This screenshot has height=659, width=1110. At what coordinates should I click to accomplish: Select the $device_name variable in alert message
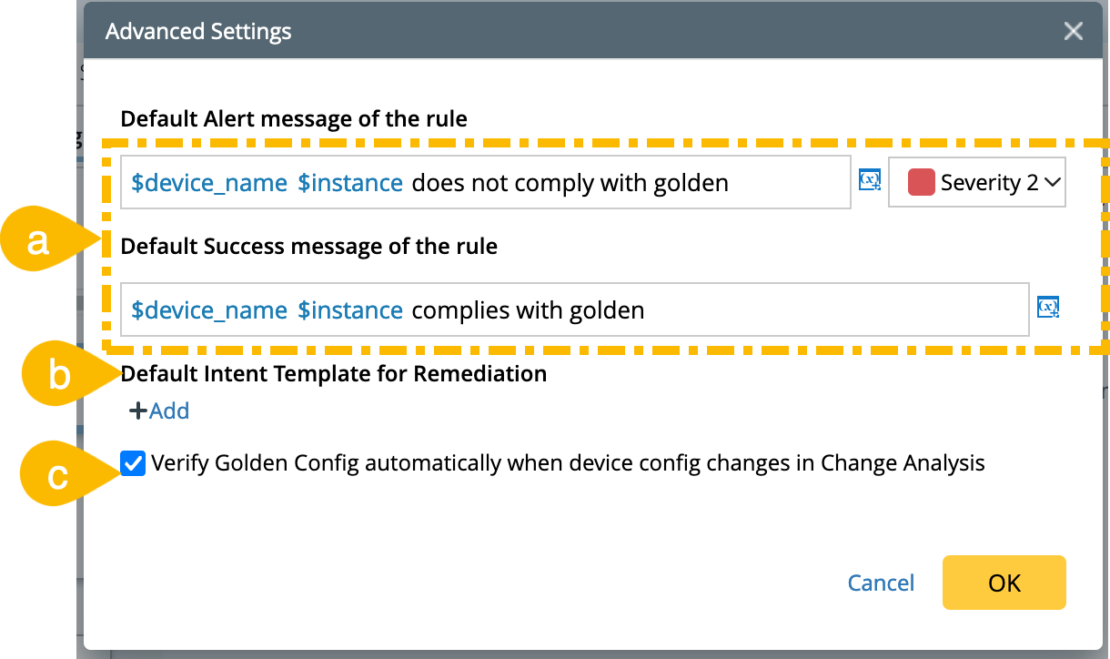(x=209, y=183)
